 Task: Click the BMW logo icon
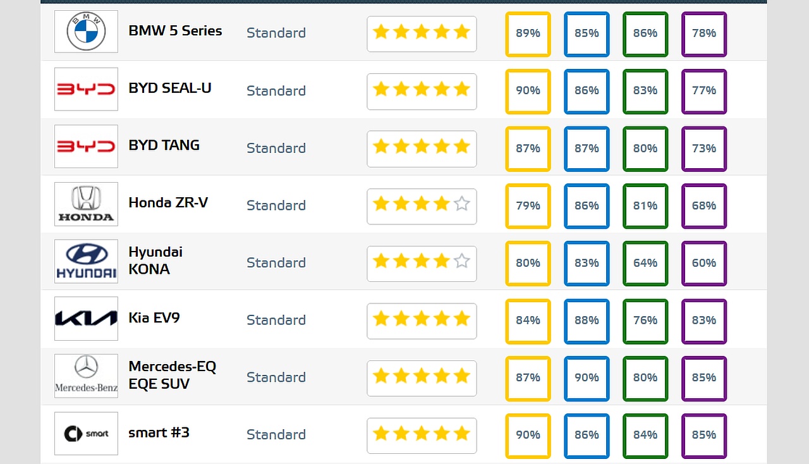86,32
